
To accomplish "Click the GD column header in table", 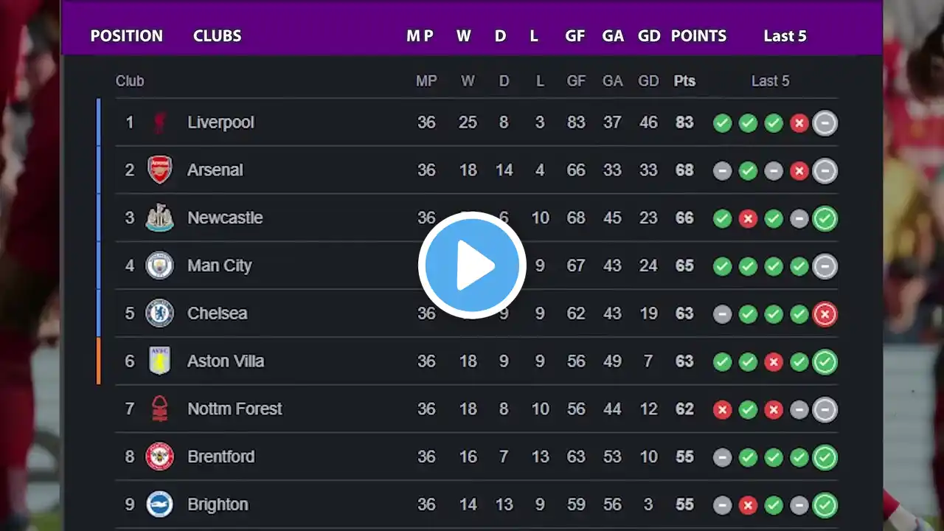I will (648, 81).
